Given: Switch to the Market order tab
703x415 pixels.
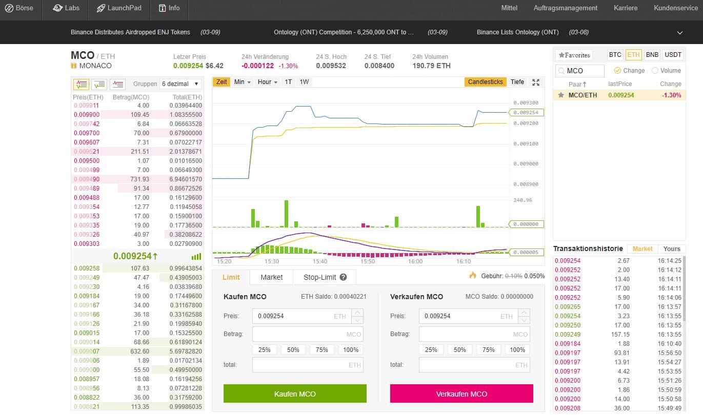Looking at the screenshot, I should (x=271, y=277).
